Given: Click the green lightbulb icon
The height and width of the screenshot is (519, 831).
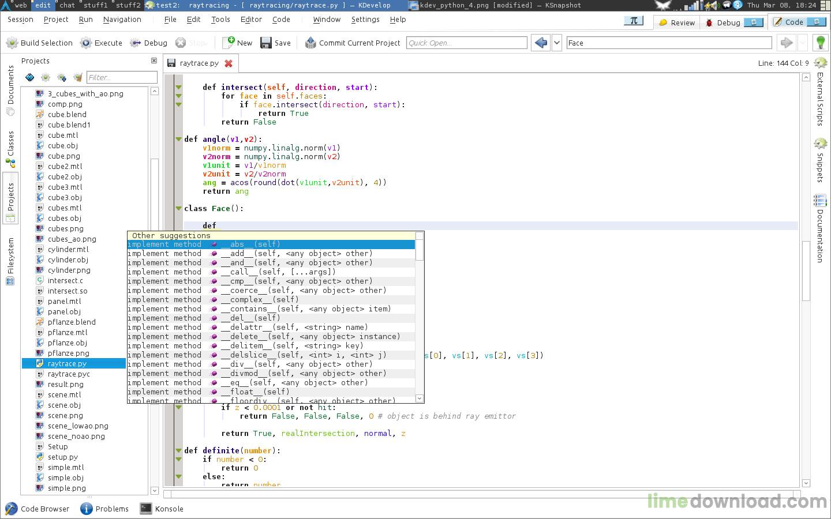Looking at the screenshot, I should point(820,43).
